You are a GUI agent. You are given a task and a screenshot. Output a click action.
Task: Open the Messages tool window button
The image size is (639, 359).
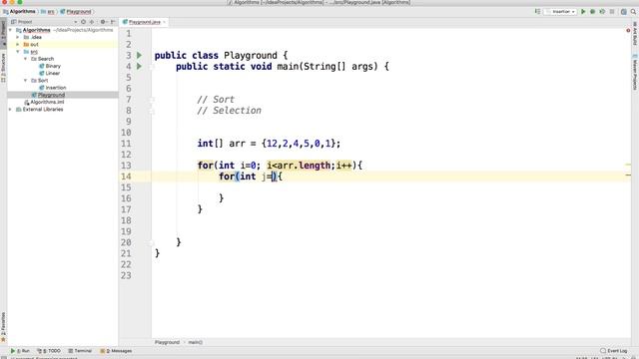pyautogui.click(x=116, y=351)
